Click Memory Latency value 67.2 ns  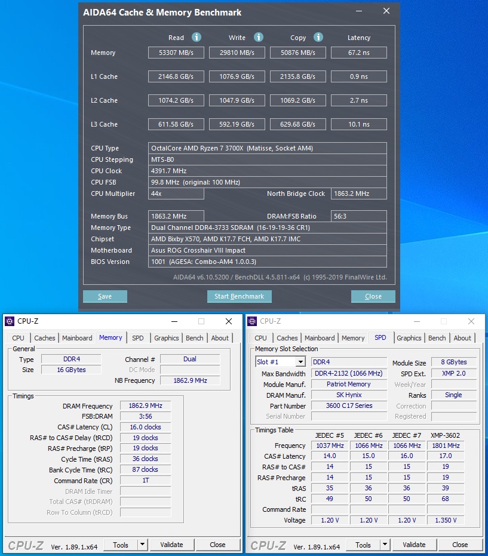[x=359, y=53]
